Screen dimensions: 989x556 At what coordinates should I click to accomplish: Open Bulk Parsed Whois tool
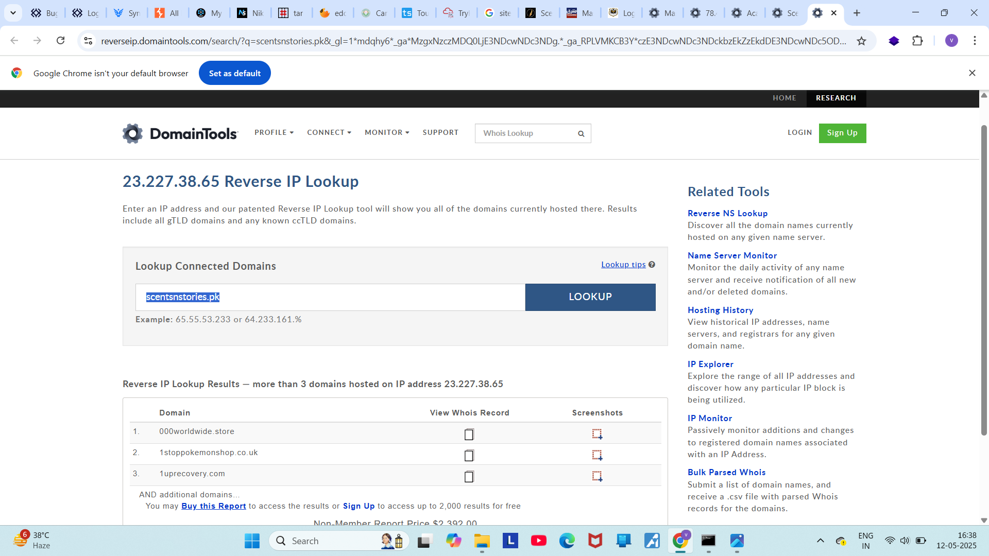point(726,472)
